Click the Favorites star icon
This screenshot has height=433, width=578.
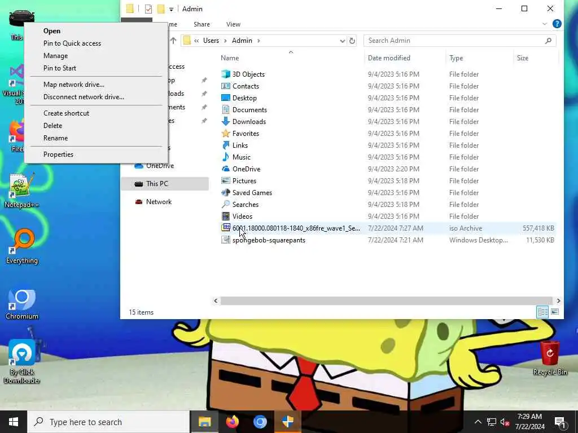pyautogui.click(x=226, y=133)
